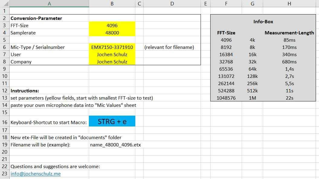Select the Samplerate cell showing 48000
The height and width of the screenshot is (179, 319).
click(112, 33)
